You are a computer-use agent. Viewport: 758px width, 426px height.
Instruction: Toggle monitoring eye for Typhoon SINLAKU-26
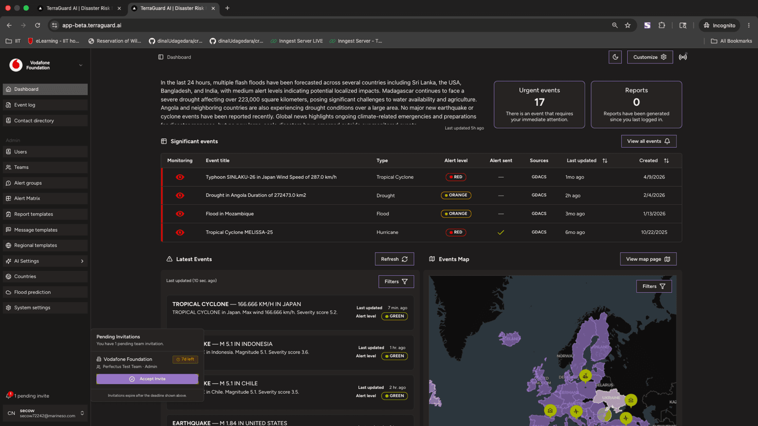click(180, 177)
